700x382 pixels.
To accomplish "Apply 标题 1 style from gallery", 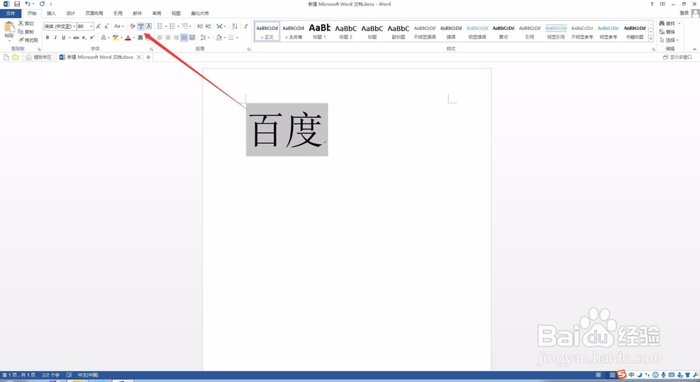I will [x=320, y=31].
